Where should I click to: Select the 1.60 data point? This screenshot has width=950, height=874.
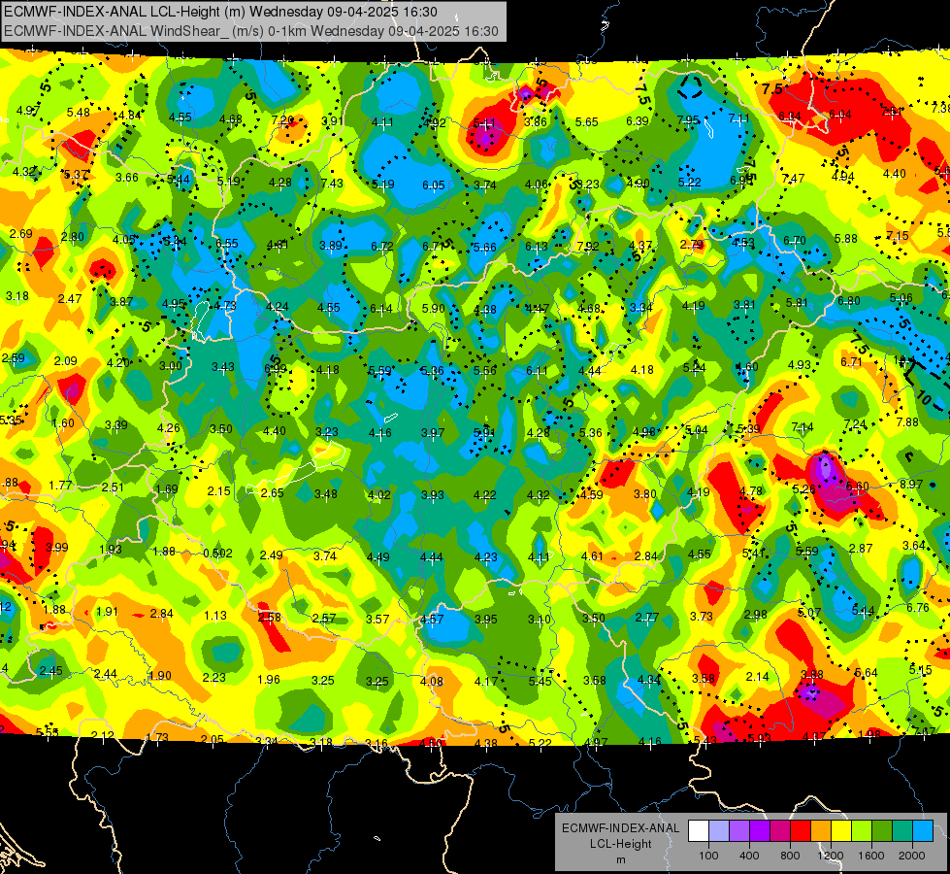pos(63,422)
